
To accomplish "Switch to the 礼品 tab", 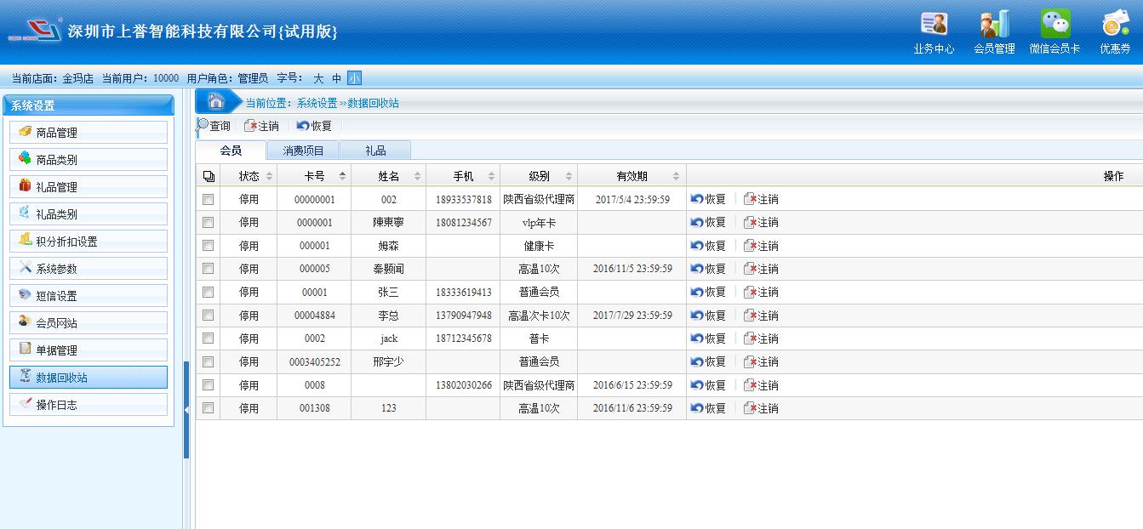I will [375, 151].
